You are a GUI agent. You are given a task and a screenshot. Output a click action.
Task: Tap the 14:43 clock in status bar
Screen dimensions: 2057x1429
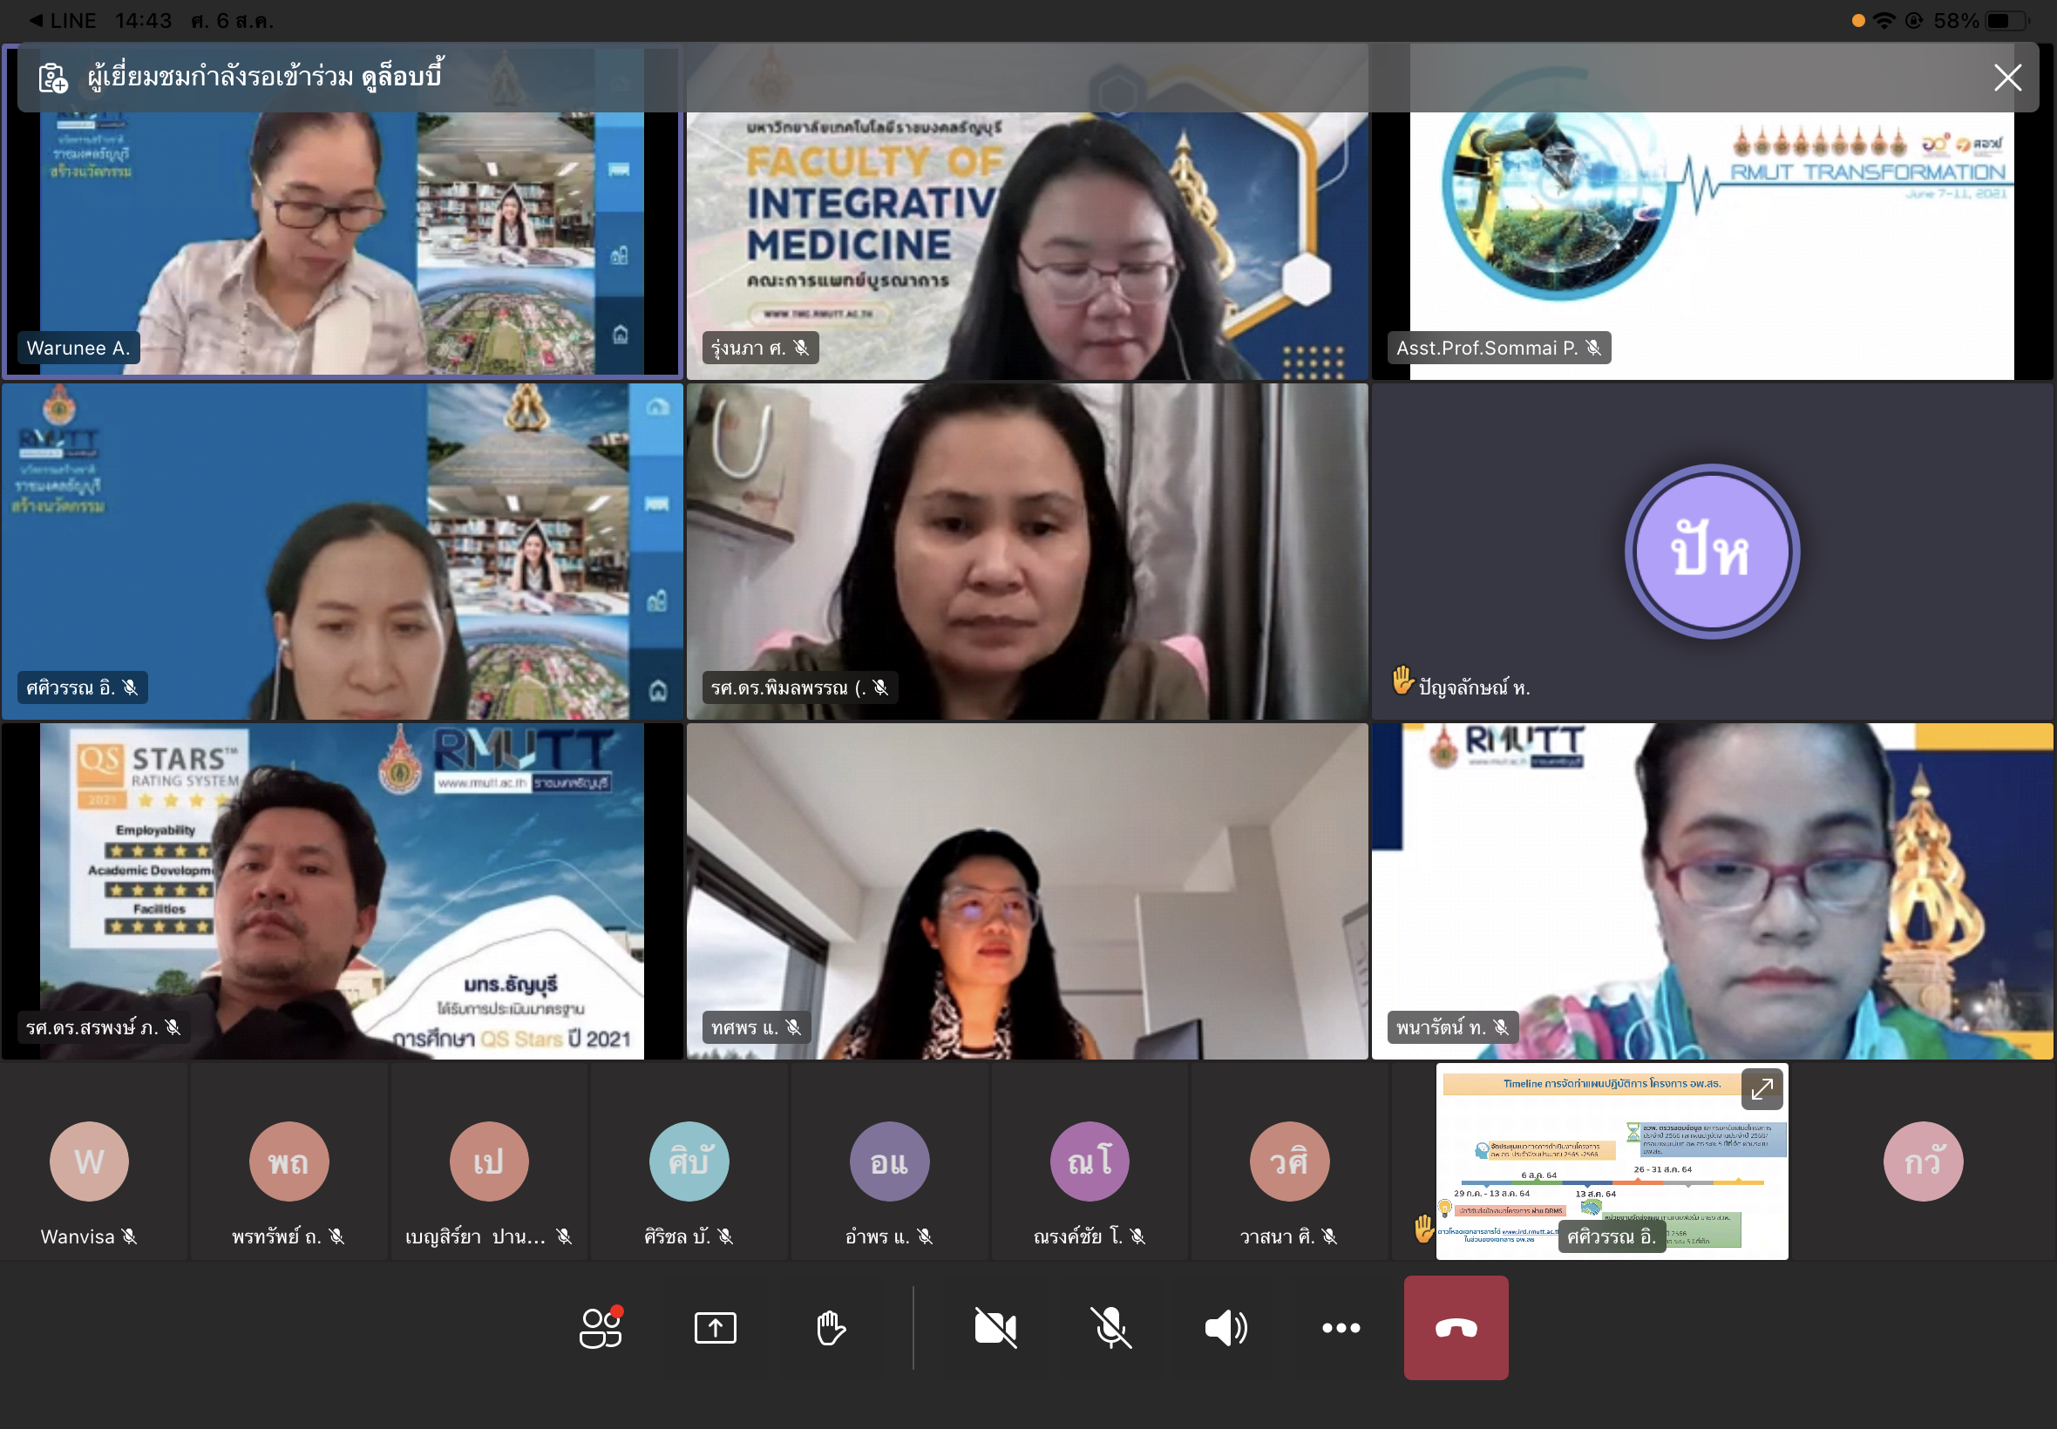[143, 21]
